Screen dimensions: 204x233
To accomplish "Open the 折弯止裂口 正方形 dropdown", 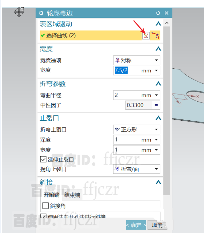I will [137, 129].
